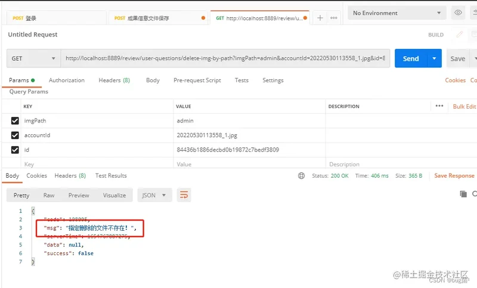
Task: Open a new request tab with plus icon
Action: [x=320, y=18]
